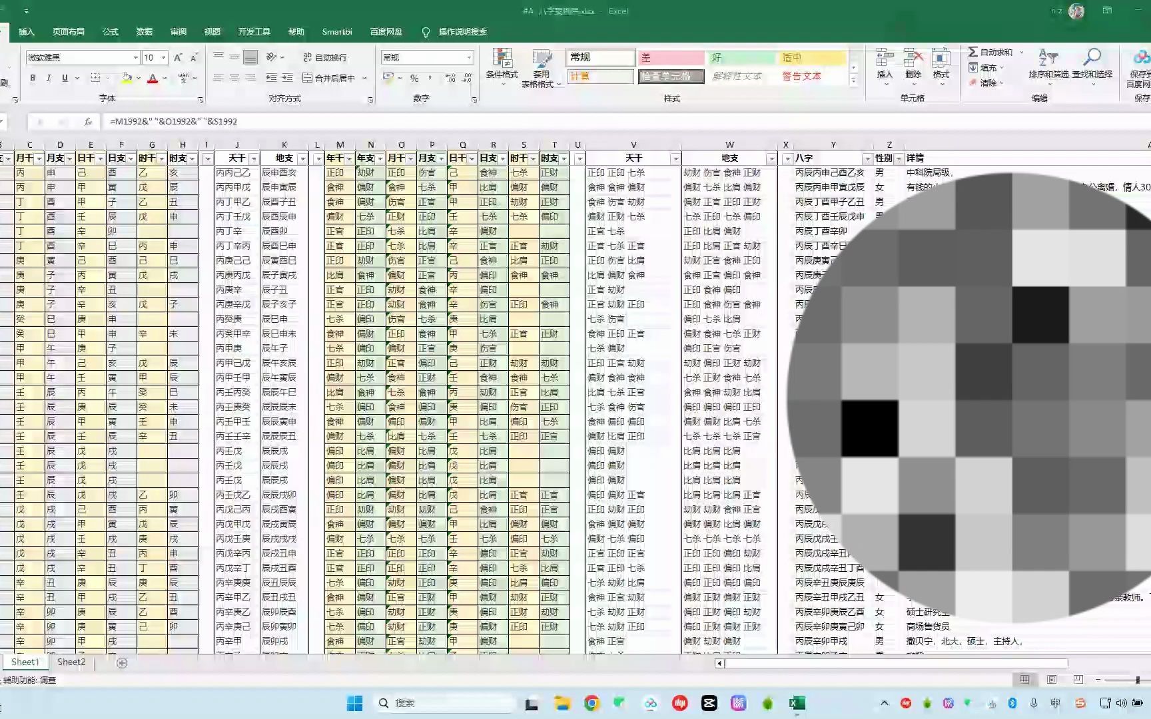Decrease decimal places
1151x719 pixels.
coord(467,78)
